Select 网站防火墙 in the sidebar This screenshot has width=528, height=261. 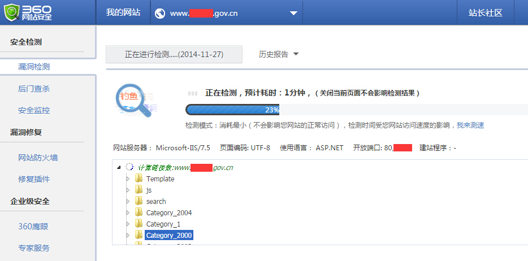coord(38,158)
